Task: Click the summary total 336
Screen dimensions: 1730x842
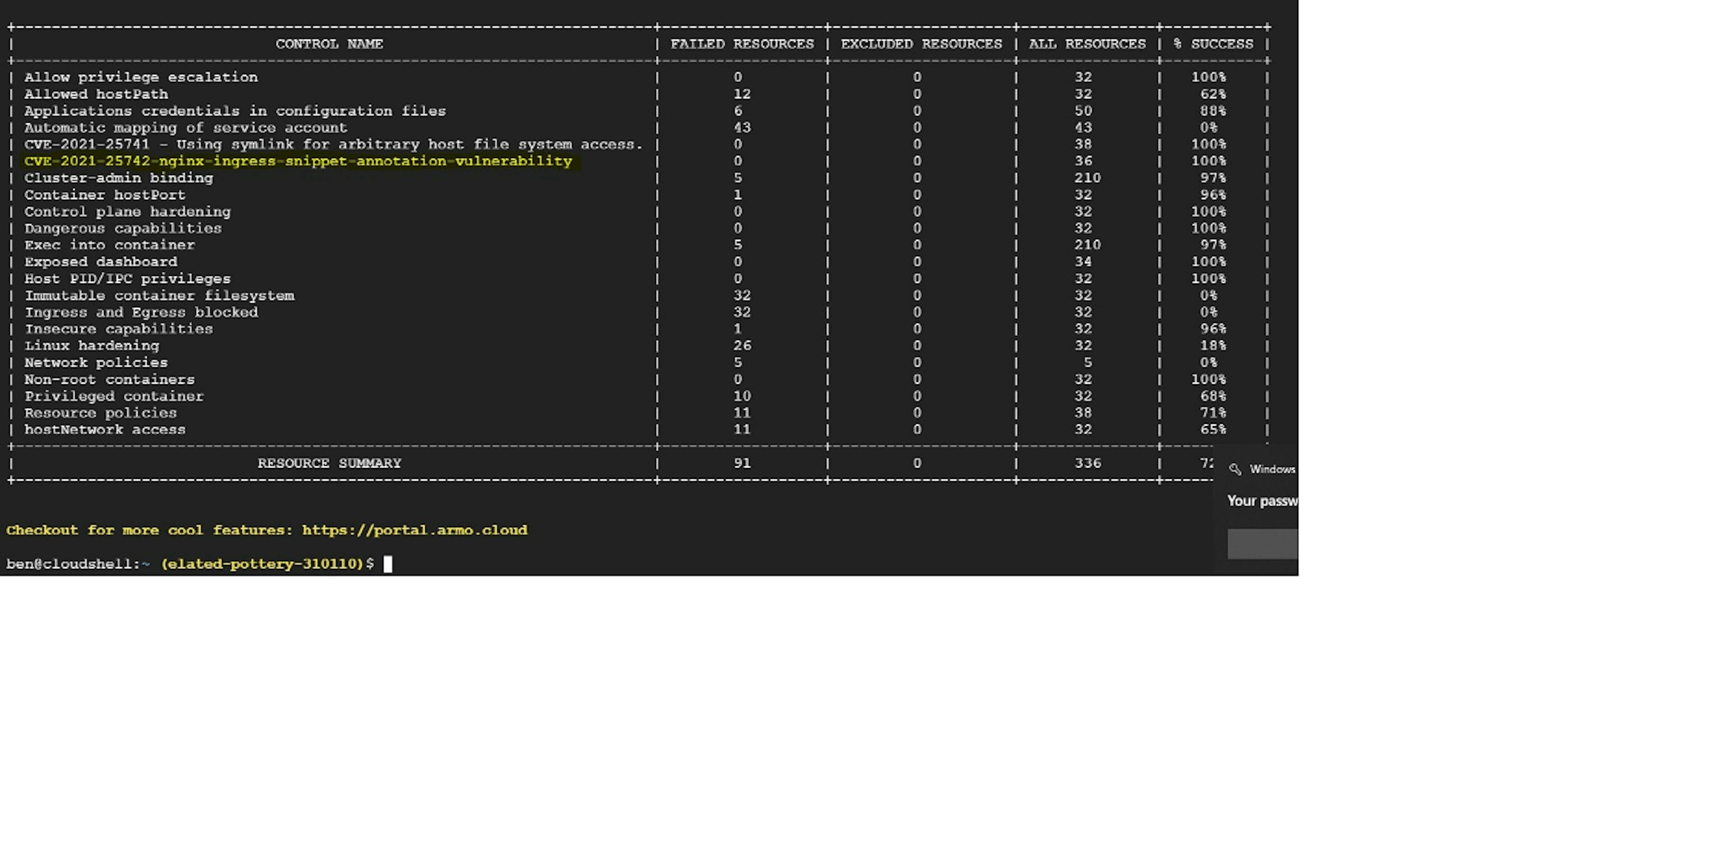Action: [x=1087, y=463]
